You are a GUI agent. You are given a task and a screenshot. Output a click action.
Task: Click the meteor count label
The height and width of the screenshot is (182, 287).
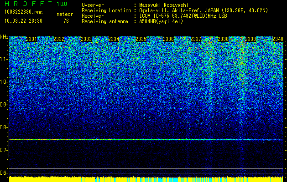point(65,14)
